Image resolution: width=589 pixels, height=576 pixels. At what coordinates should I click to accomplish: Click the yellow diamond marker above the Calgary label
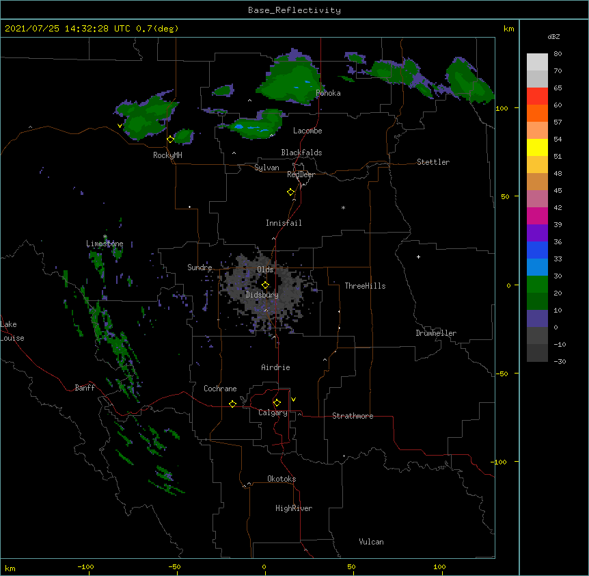coord(277,403)
